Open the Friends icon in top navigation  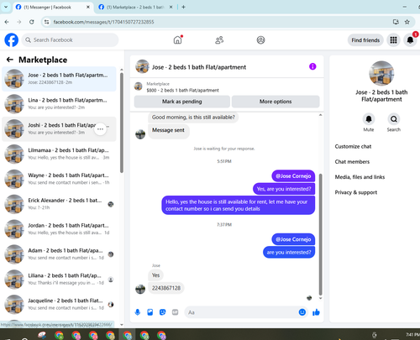tap(219, 40)
